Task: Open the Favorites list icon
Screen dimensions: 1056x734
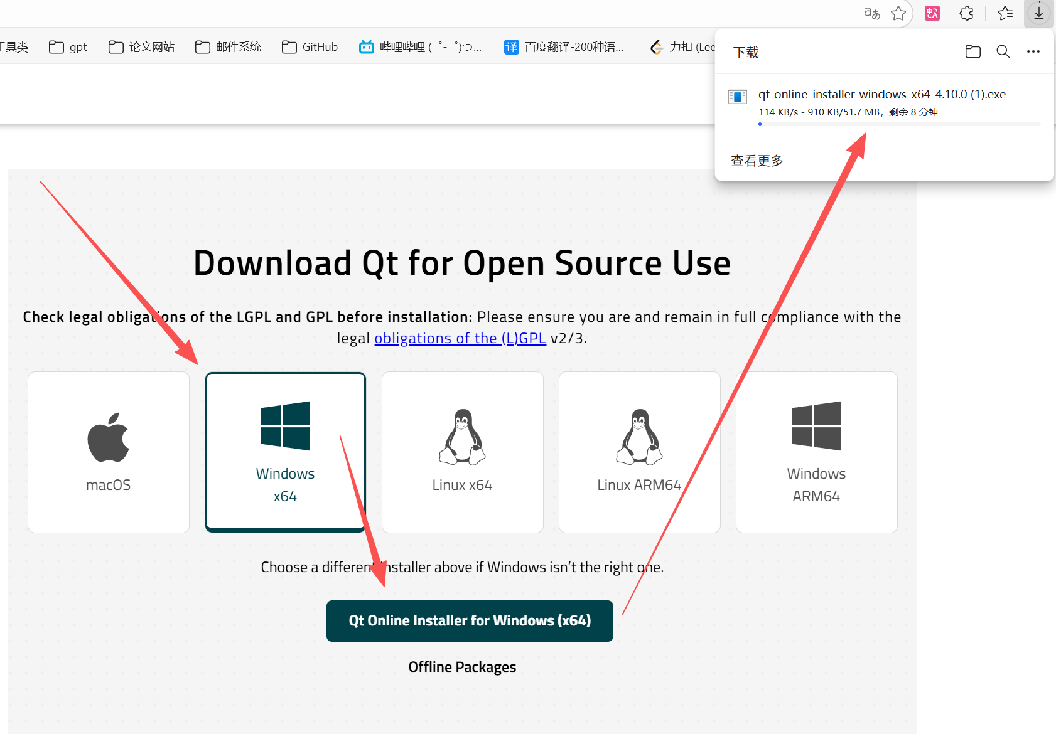Action: click(x=1005, y=13)
